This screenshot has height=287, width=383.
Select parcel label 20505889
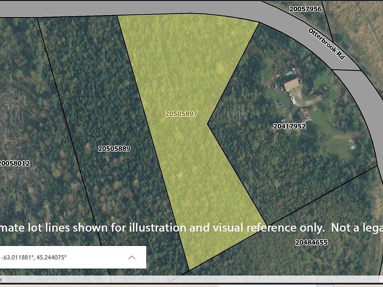click(x=114, y=149)
